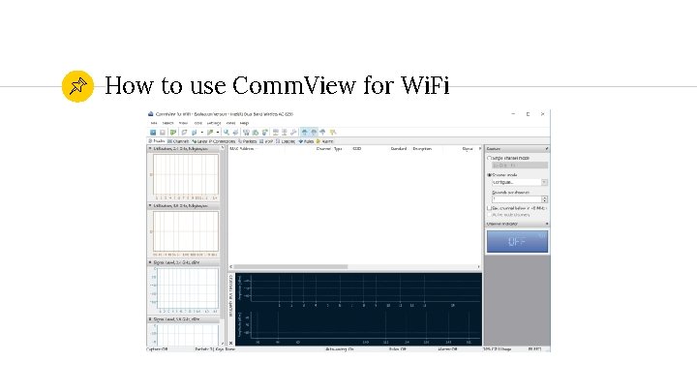Select Scanner mode radio button

tap(489, 175)
